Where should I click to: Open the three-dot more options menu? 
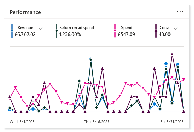click(x=180, y=12)
